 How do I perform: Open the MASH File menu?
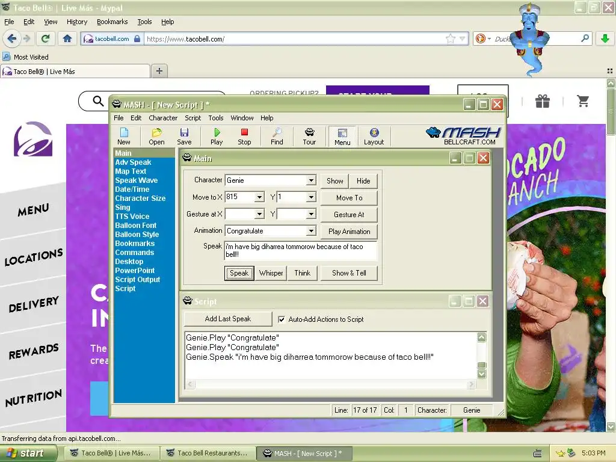point(119,118)
